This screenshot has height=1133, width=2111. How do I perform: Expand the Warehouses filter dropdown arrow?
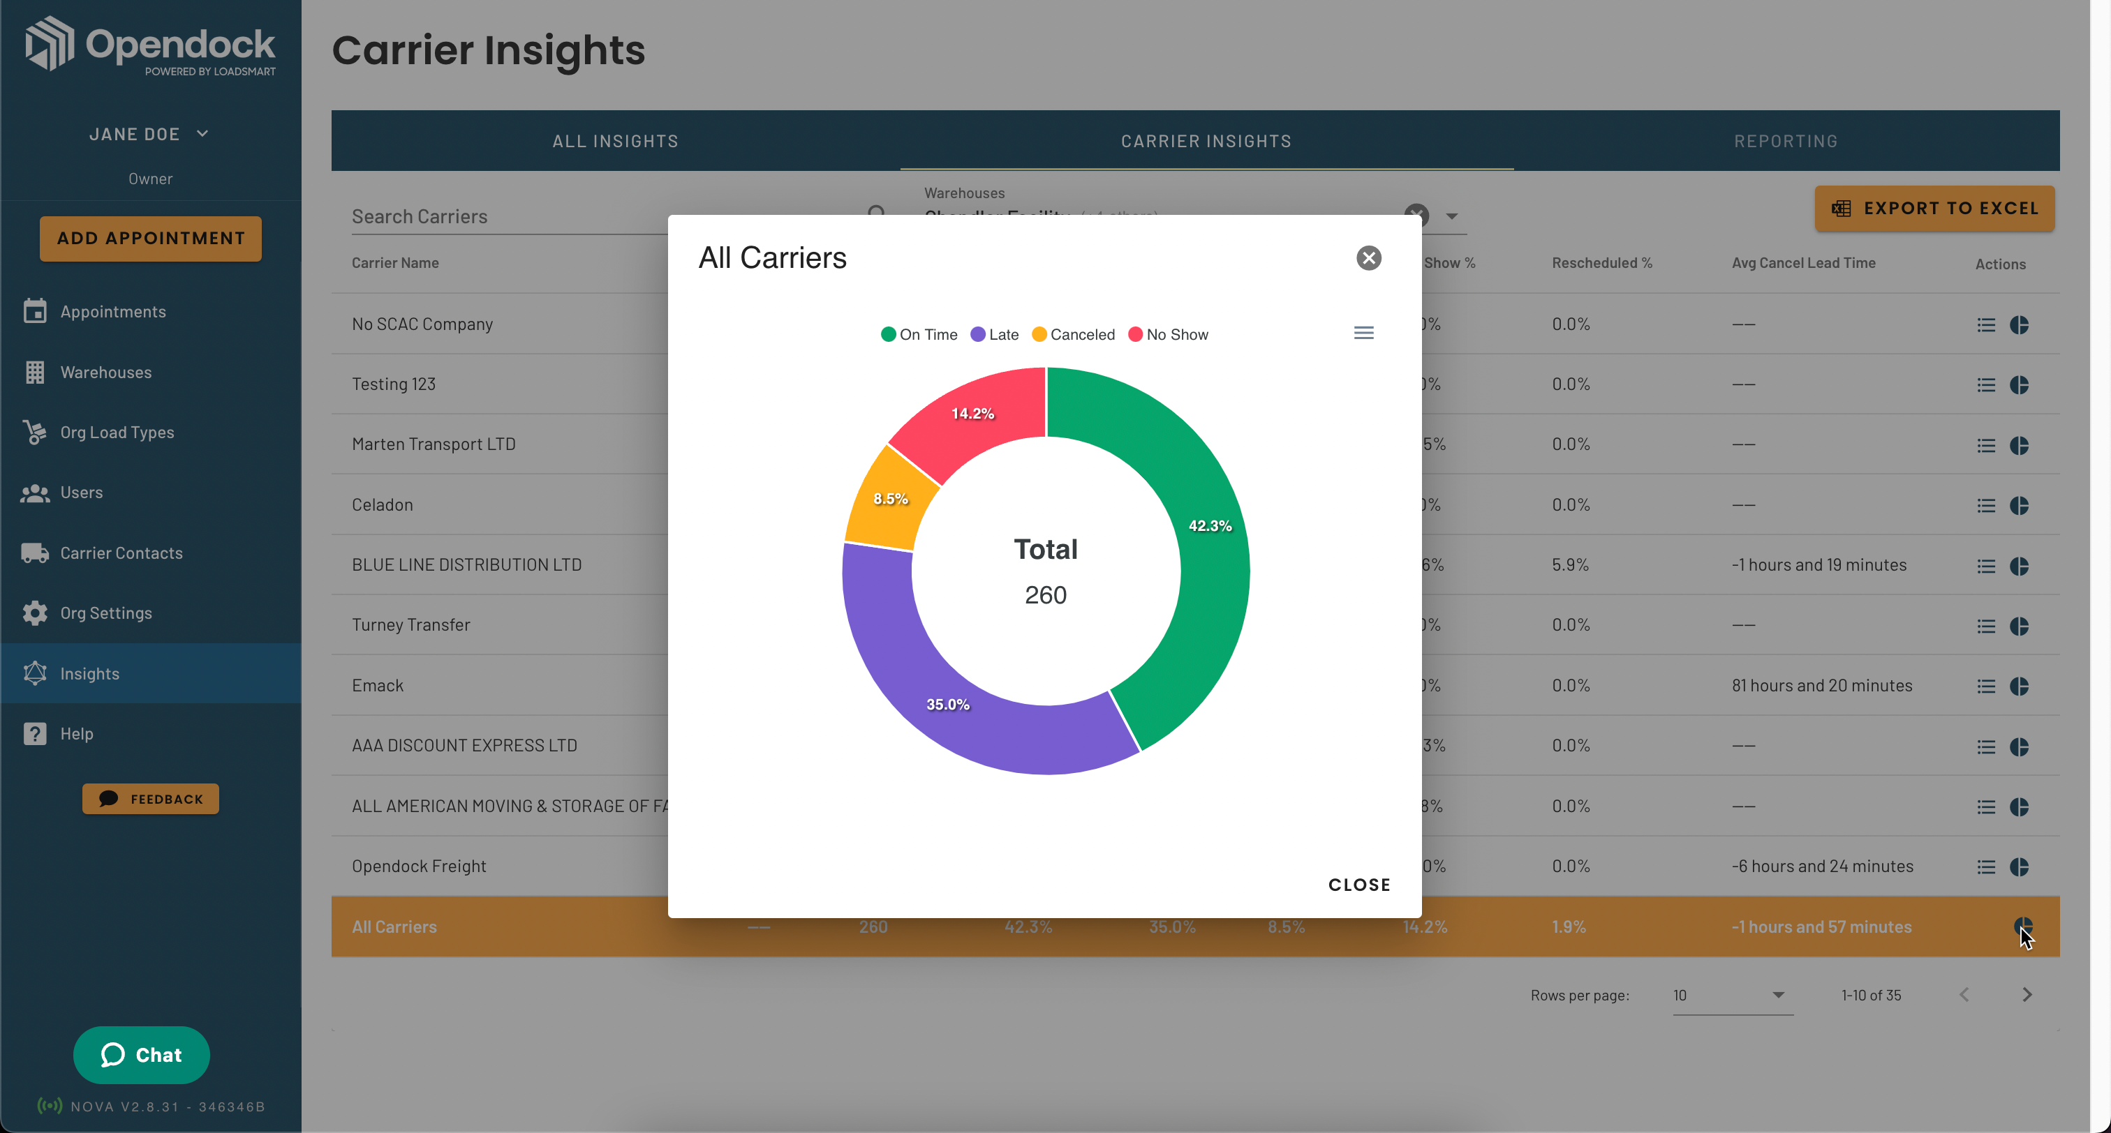[1451, 216]
